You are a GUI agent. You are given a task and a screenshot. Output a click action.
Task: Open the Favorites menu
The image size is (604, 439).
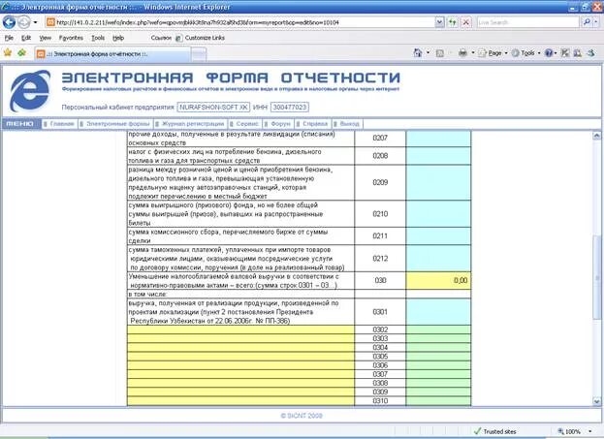71,38
